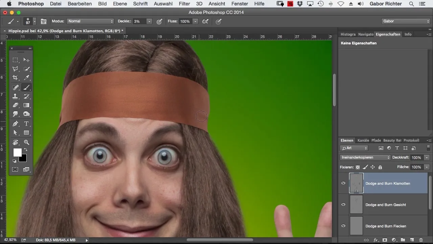
Task: Select the Sponge tool
Action: click(x=26, y=114)
